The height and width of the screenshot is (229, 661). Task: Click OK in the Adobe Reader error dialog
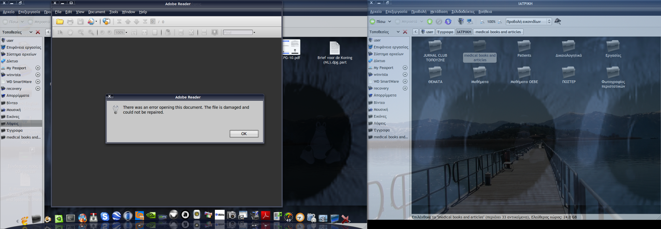[244, 134]
